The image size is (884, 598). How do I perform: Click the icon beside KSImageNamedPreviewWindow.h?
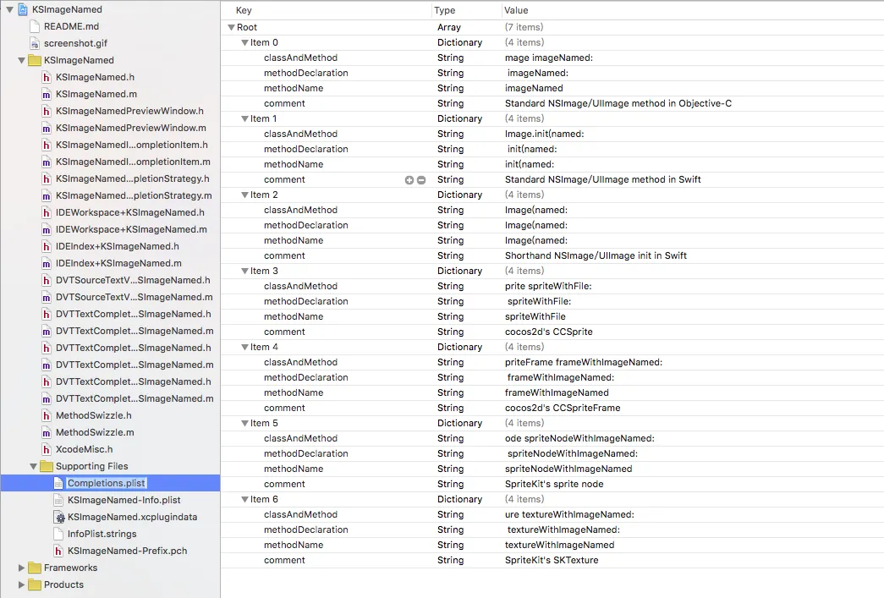pos(47,111)
